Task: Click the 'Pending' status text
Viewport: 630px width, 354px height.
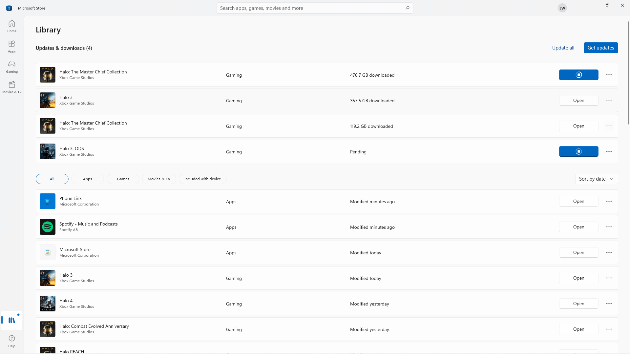Action: tap(358, 152)
